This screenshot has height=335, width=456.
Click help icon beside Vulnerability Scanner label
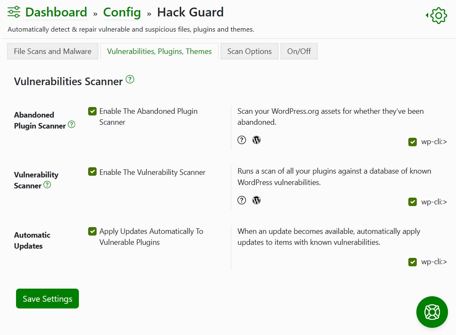click(x=47, y=185)
